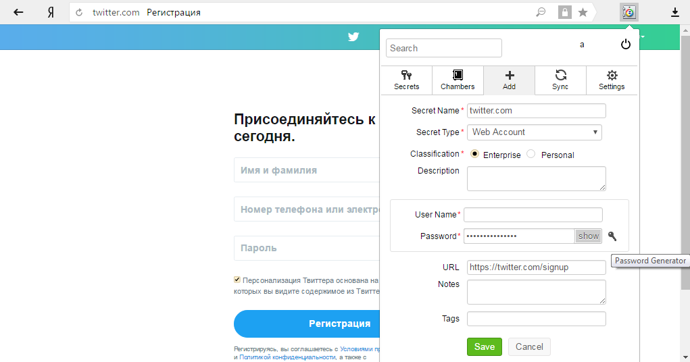
Task: Show the masked password
Action: pyautogui.click(x=589, y=236)
